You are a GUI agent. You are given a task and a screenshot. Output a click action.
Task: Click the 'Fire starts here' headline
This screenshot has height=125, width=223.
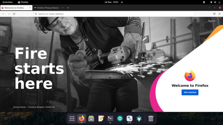coord(39,68)
